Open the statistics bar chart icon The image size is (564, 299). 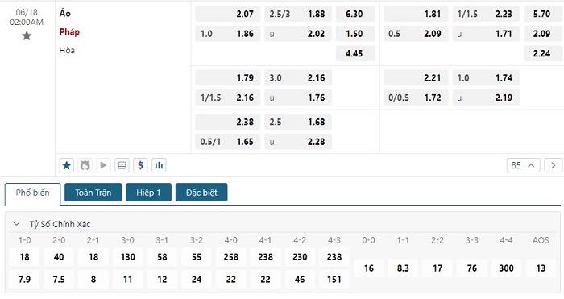[x=159, y=165]
